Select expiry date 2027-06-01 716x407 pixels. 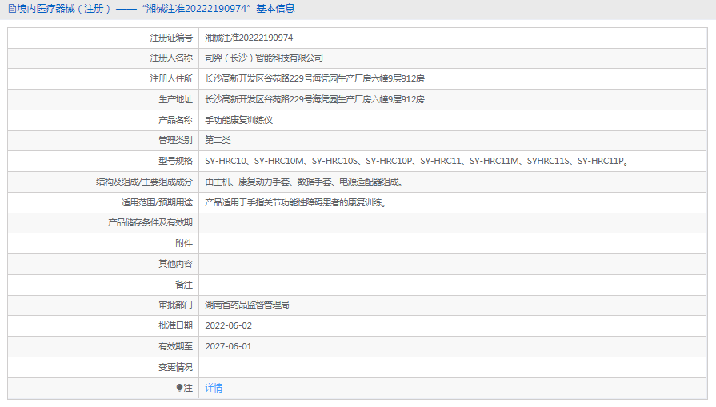228,346
